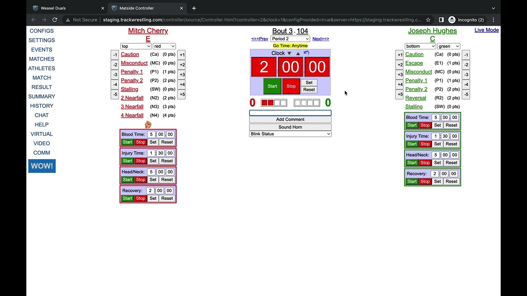Screen dimensions: 527x296
Task: Toggle the third box in the right set
Action: 310,103
